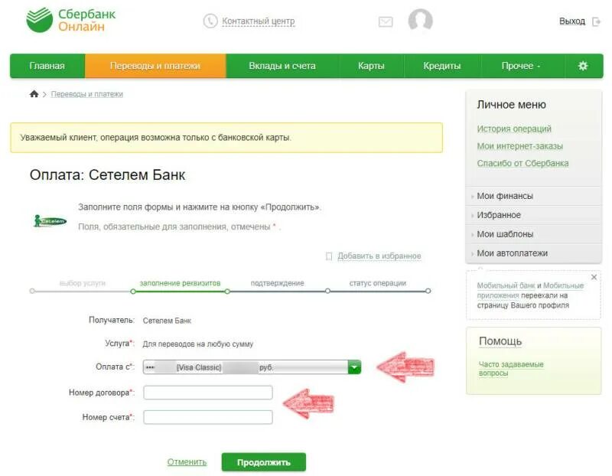Open Часто задаваемые вопросы link
Image resolution: width=612 pixels, height=476 pixels.
(511, 369)
